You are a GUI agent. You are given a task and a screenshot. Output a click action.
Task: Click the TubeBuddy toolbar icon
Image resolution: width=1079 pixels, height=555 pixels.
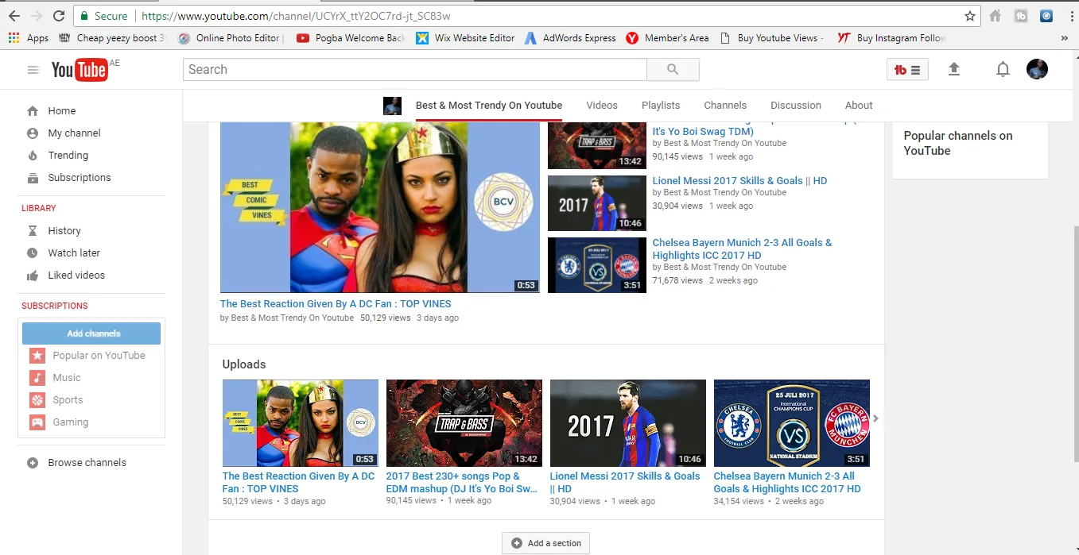(907, 70)
